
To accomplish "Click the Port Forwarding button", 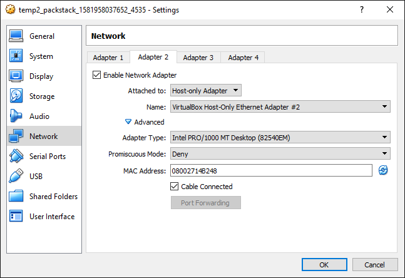I will pyautogui.click(x=206, y=203).
